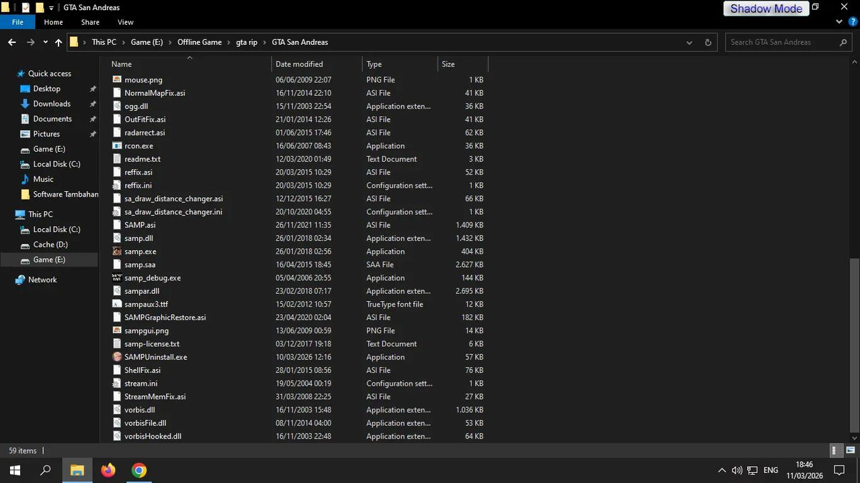Open taskbar search

(46, 470)
